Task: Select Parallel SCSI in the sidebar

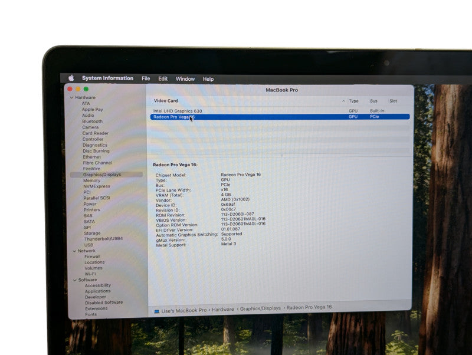Action: tap(97, 198)
